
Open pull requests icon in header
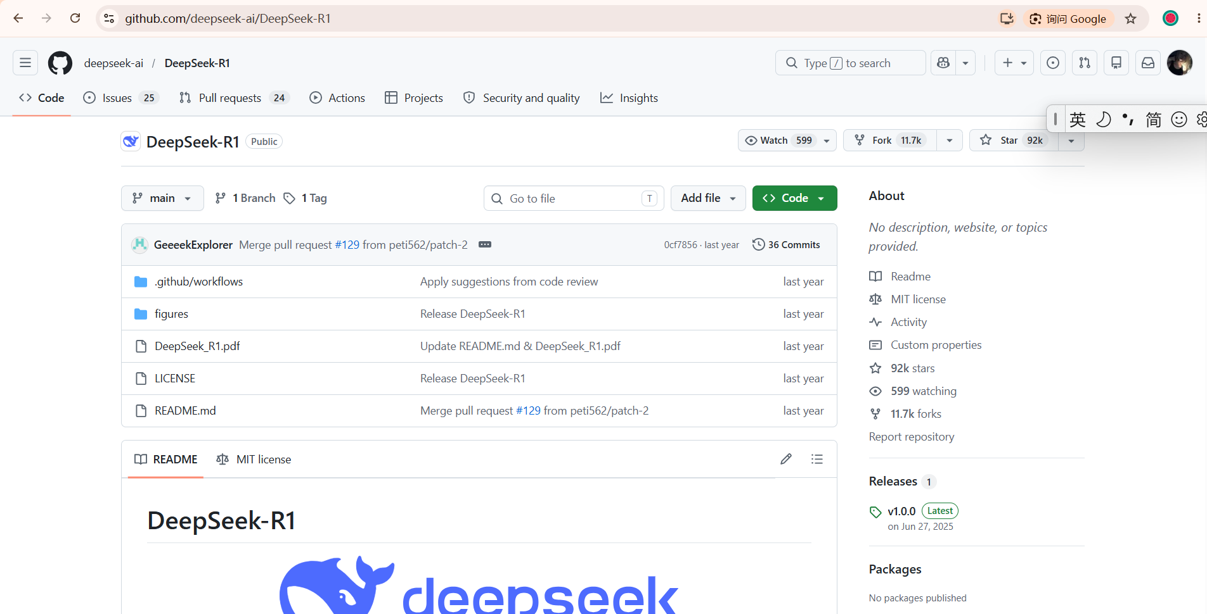tap(1085, 63)
